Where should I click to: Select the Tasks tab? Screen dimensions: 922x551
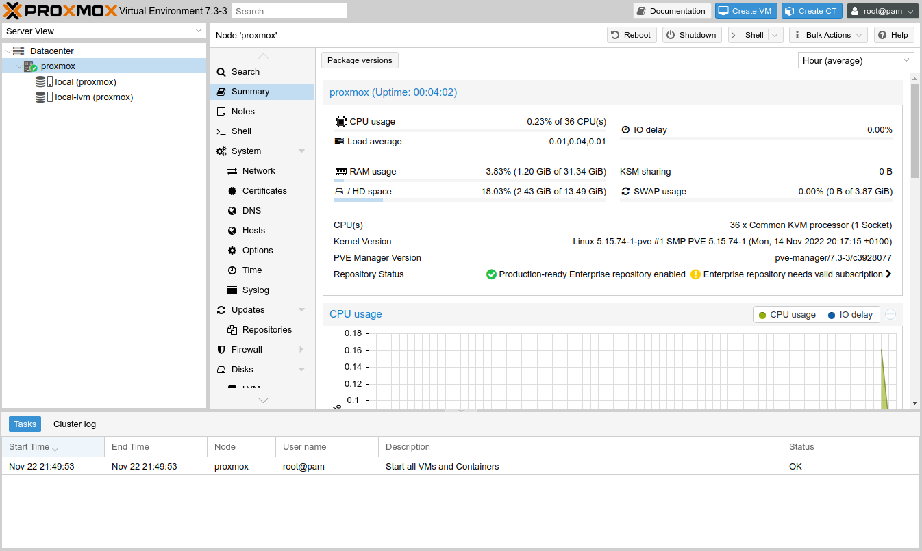(25, 424)
